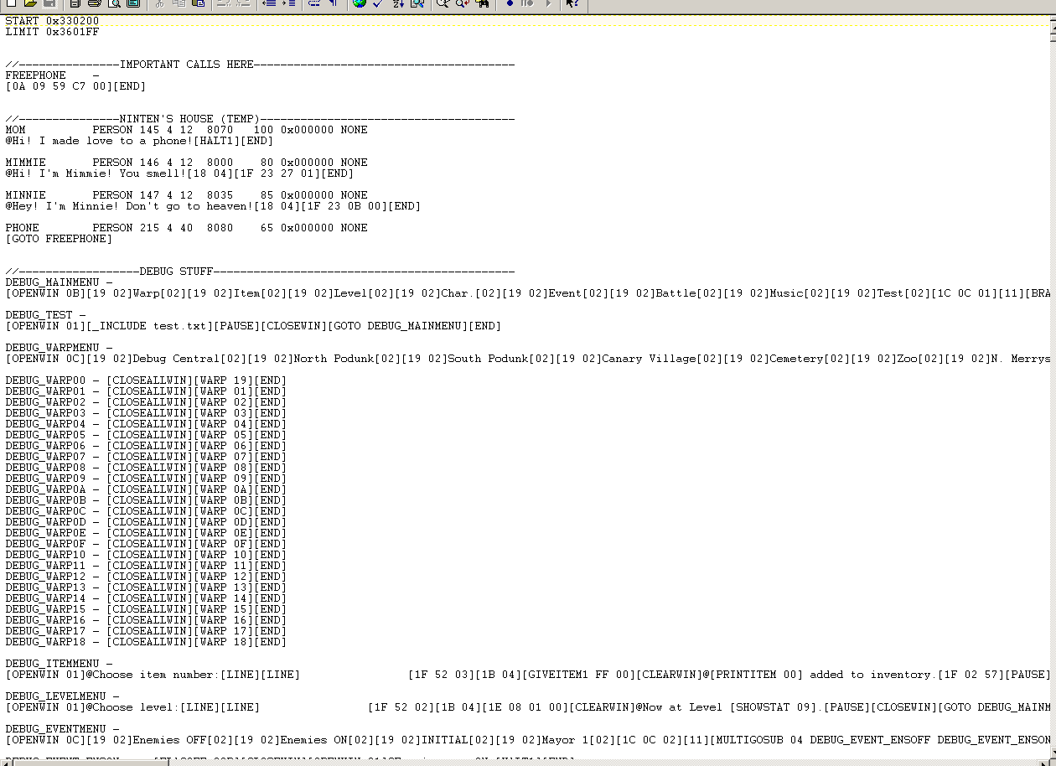The height and width of the screenshot is (766, 1056).
Task: Run spell check with the checkmark icon
Action: (378, 3)
